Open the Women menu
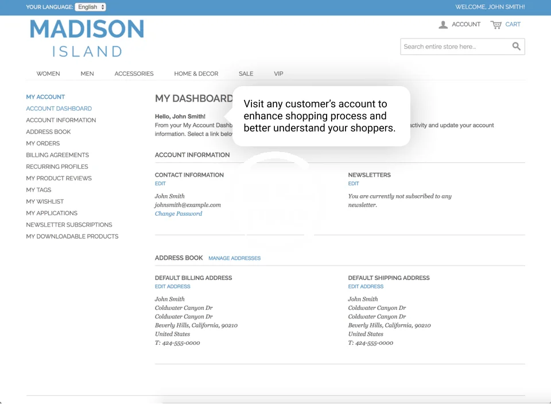This screenshot has height=404, width=551. [x=48, y=73]
